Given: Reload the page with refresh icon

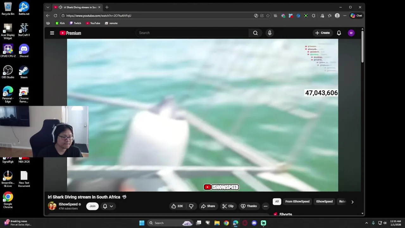Looking at the screenshot, I should click(x=55, y=16).
